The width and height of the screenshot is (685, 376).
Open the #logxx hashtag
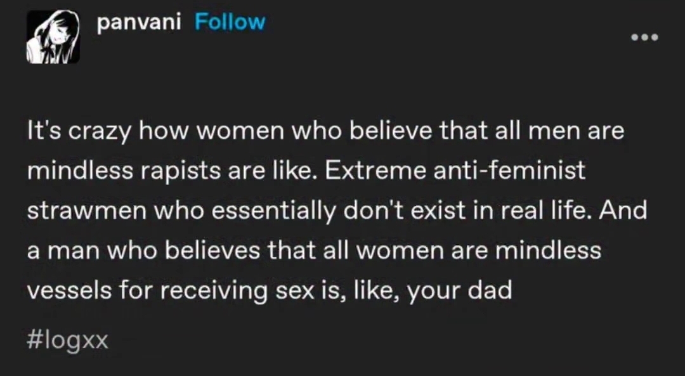67,341
